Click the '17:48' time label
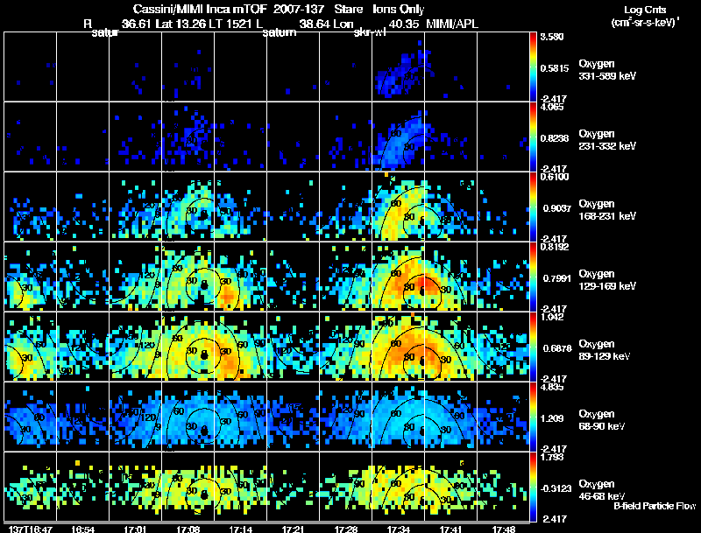This screenshot has height=533, width=701. (x=503, y=529)
